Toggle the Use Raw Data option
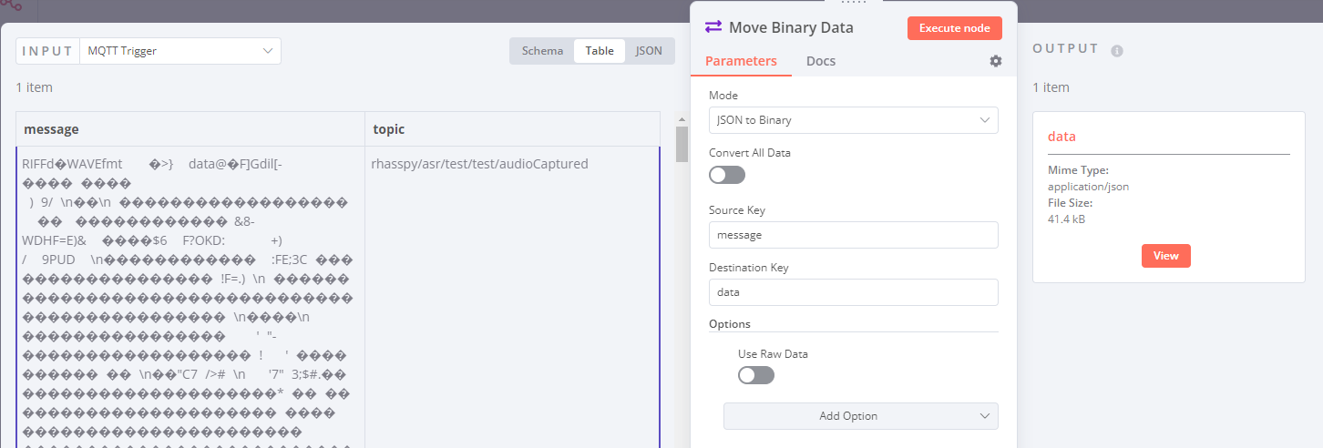 pos(756,375)
